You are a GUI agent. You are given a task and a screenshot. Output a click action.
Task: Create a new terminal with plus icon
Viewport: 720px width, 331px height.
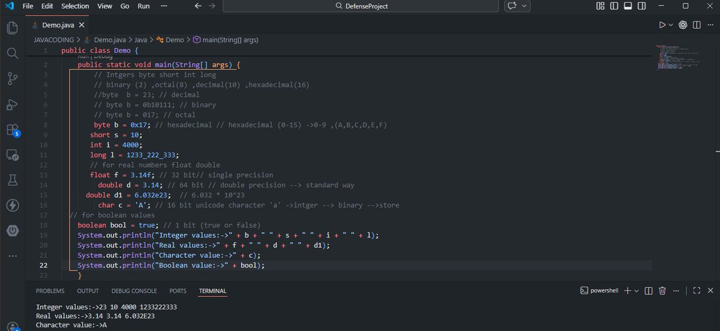pyautogui.click(x=628, y=290)
